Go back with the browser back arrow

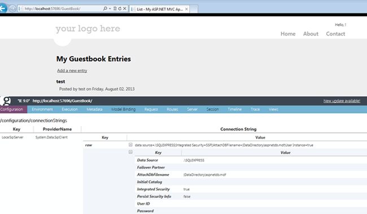click(3, 8)
